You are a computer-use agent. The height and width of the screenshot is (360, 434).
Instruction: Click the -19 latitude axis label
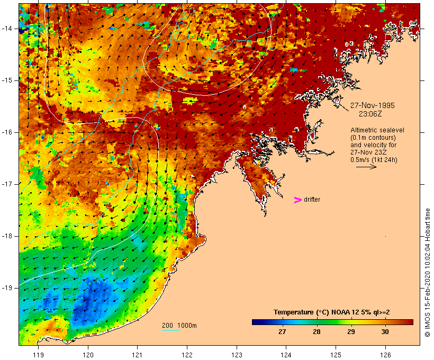[7, 288]
